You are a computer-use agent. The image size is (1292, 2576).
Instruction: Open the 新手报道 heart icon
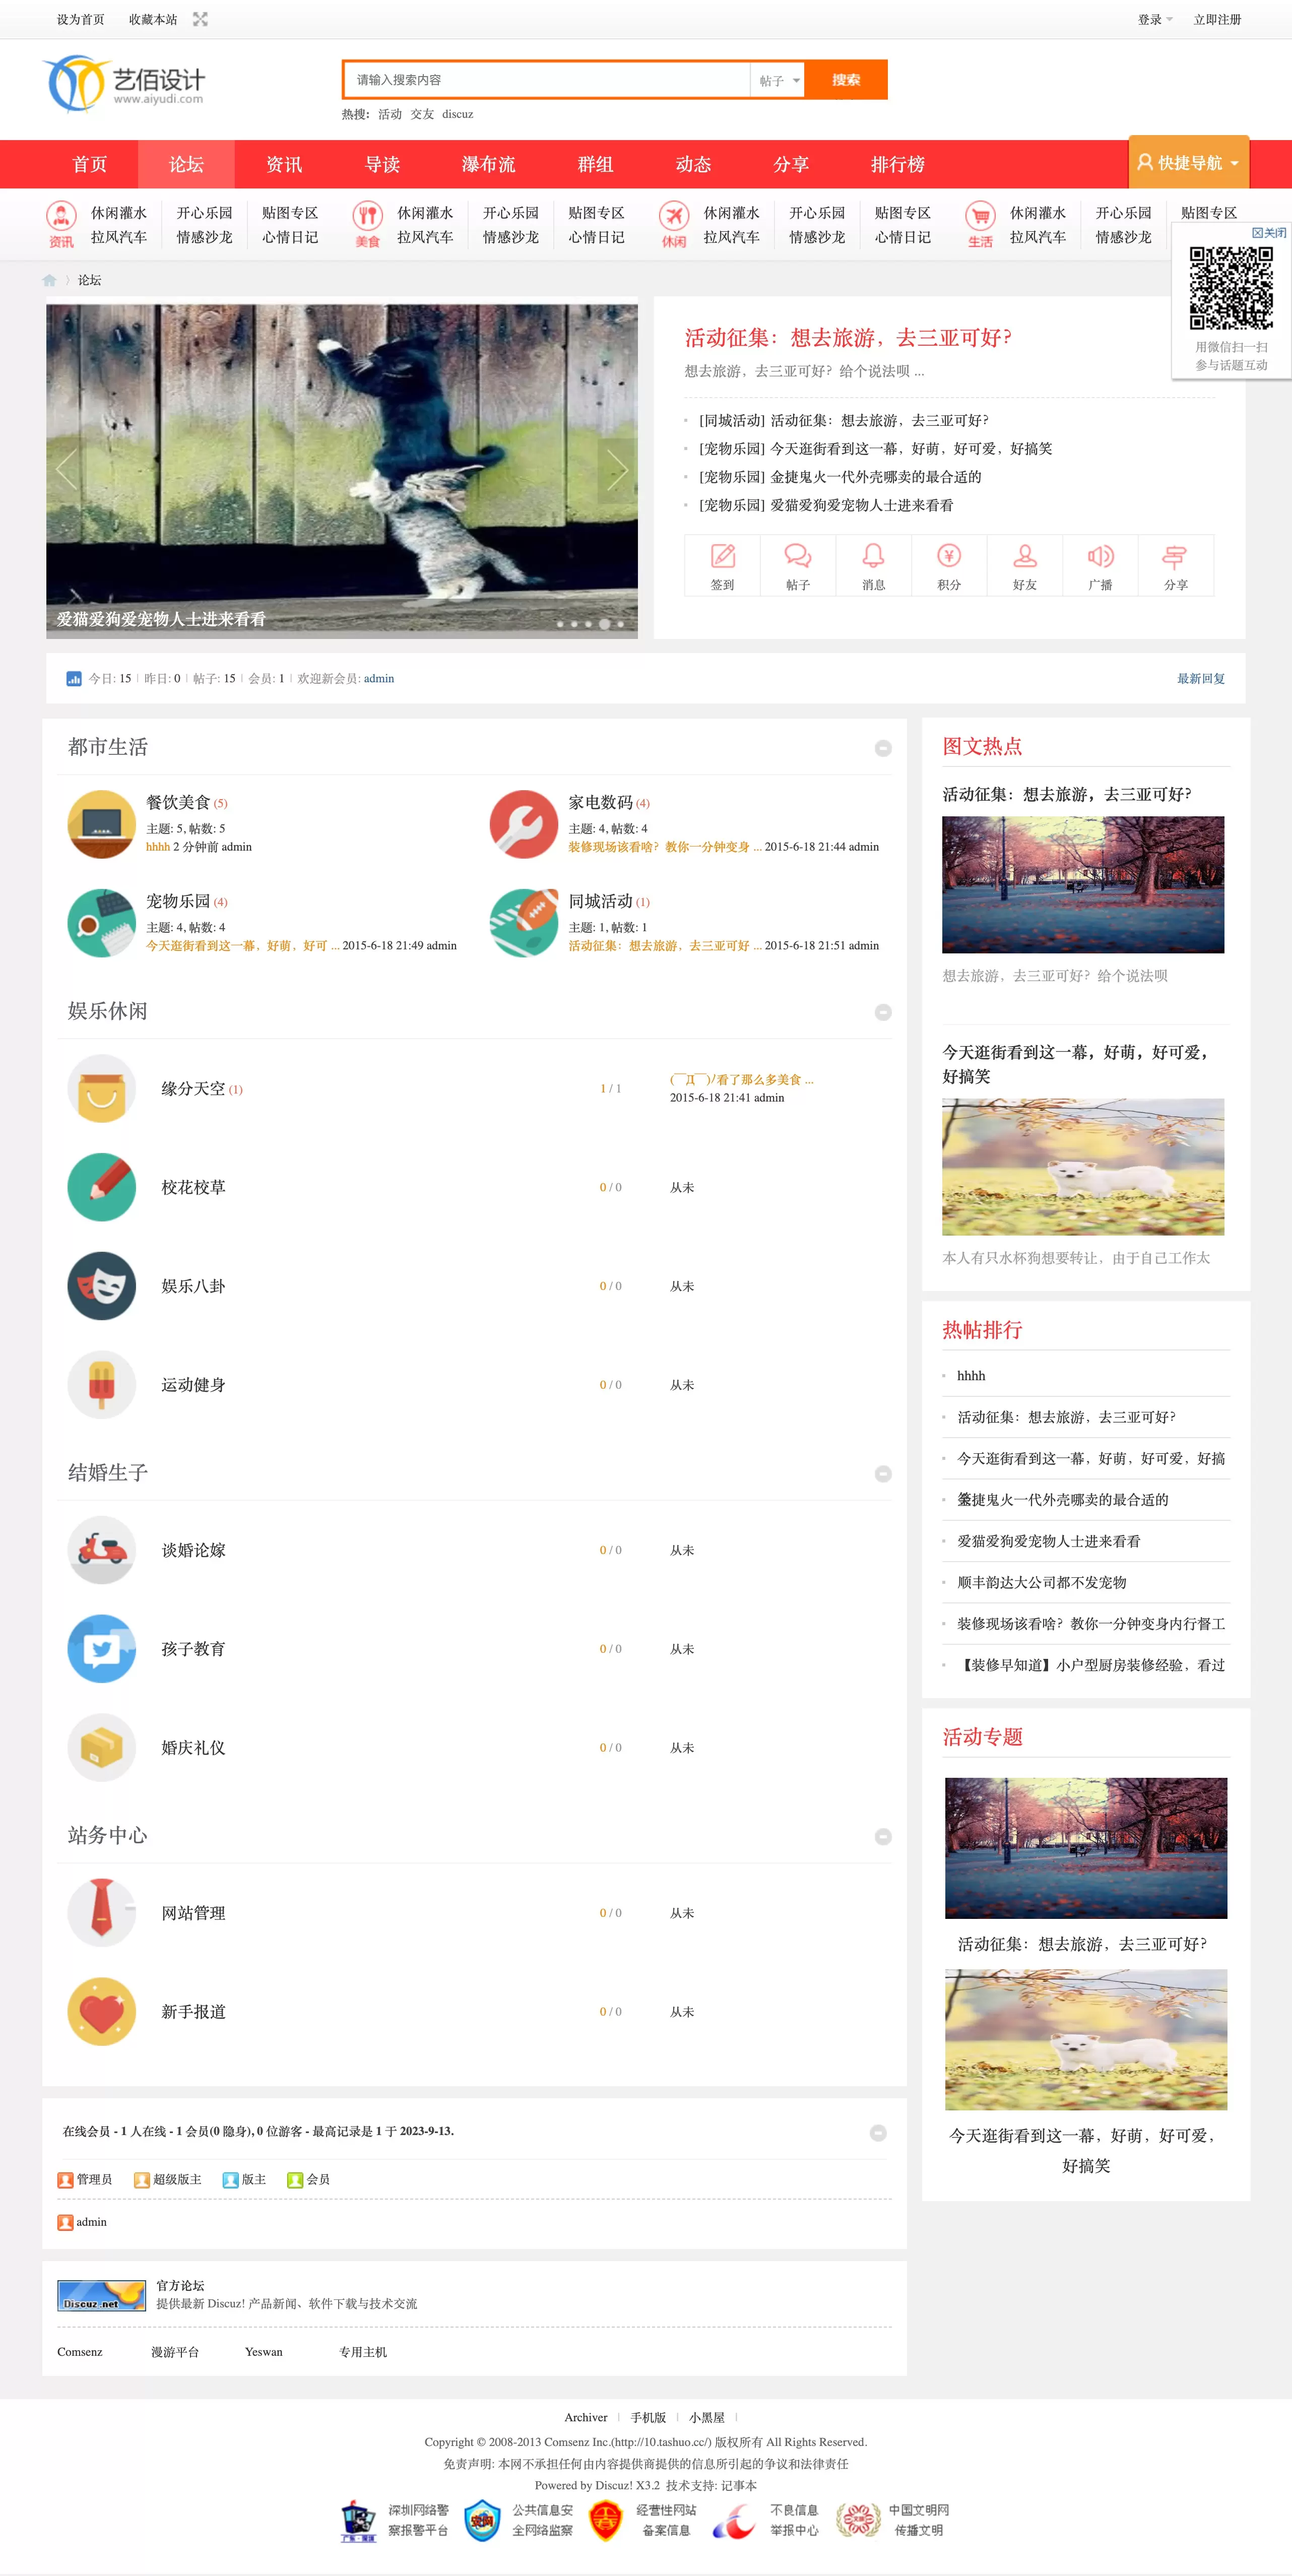tap(101, 2012)
